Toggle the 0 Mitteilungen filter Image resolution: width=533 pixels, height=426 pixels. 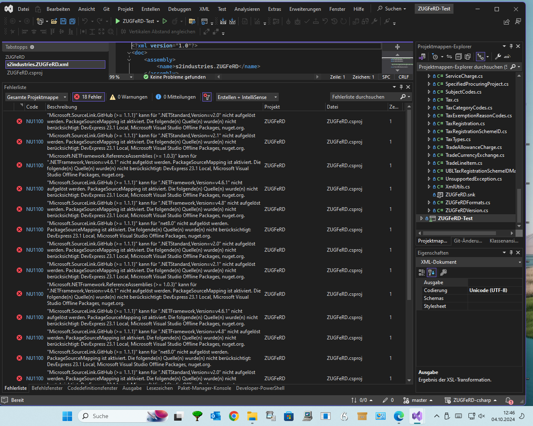point(175,97)
